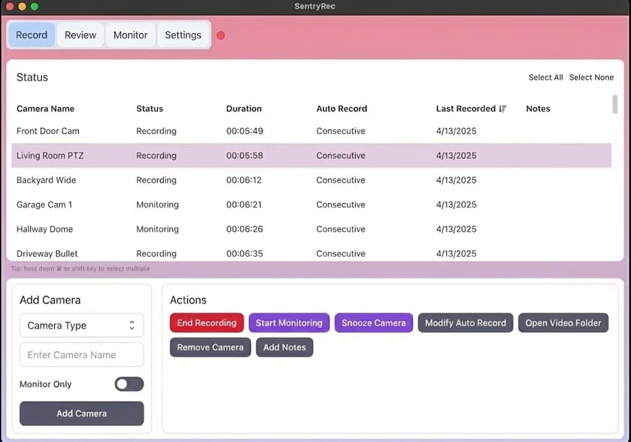The width and height of the screenshot is (631, 442).
Task: Switch to the Monitor tab
Action: (130, 35)
